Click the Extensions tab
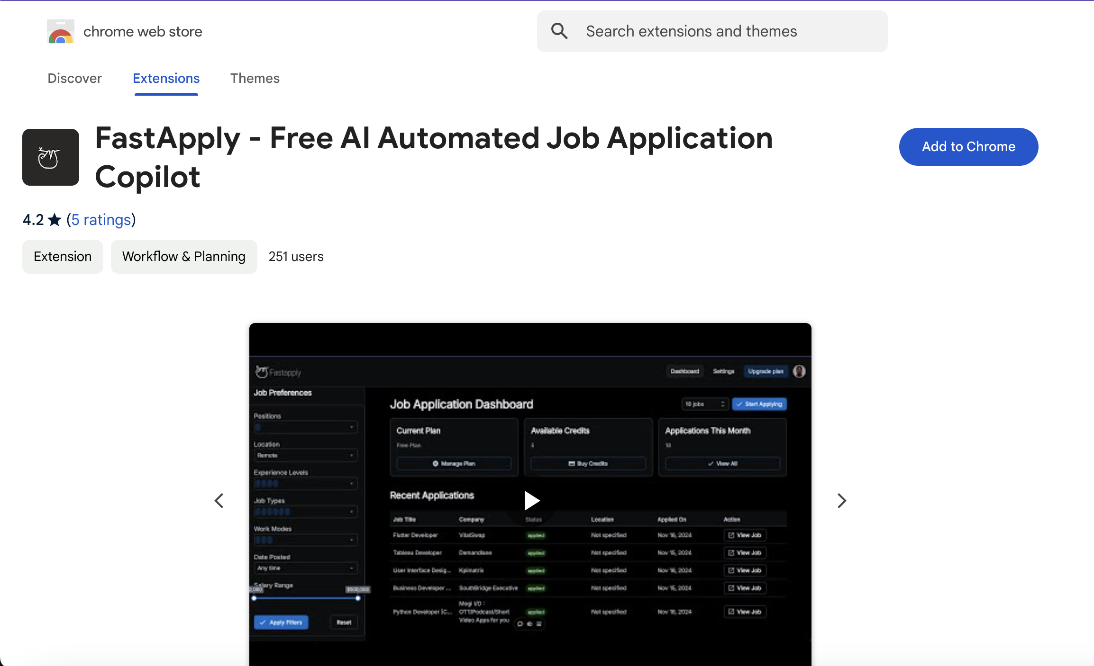 click(x=165, y=78)
